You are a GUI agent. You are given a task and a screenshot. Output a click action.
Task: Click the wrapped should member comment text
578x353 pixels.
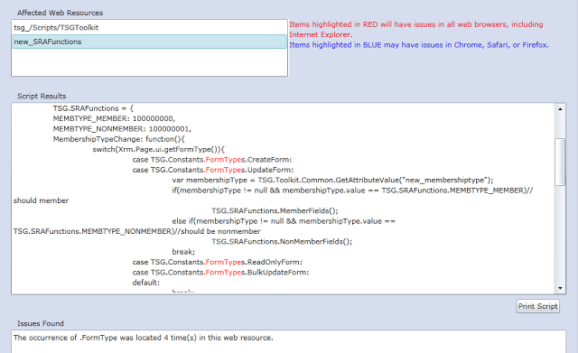(41, 200)
